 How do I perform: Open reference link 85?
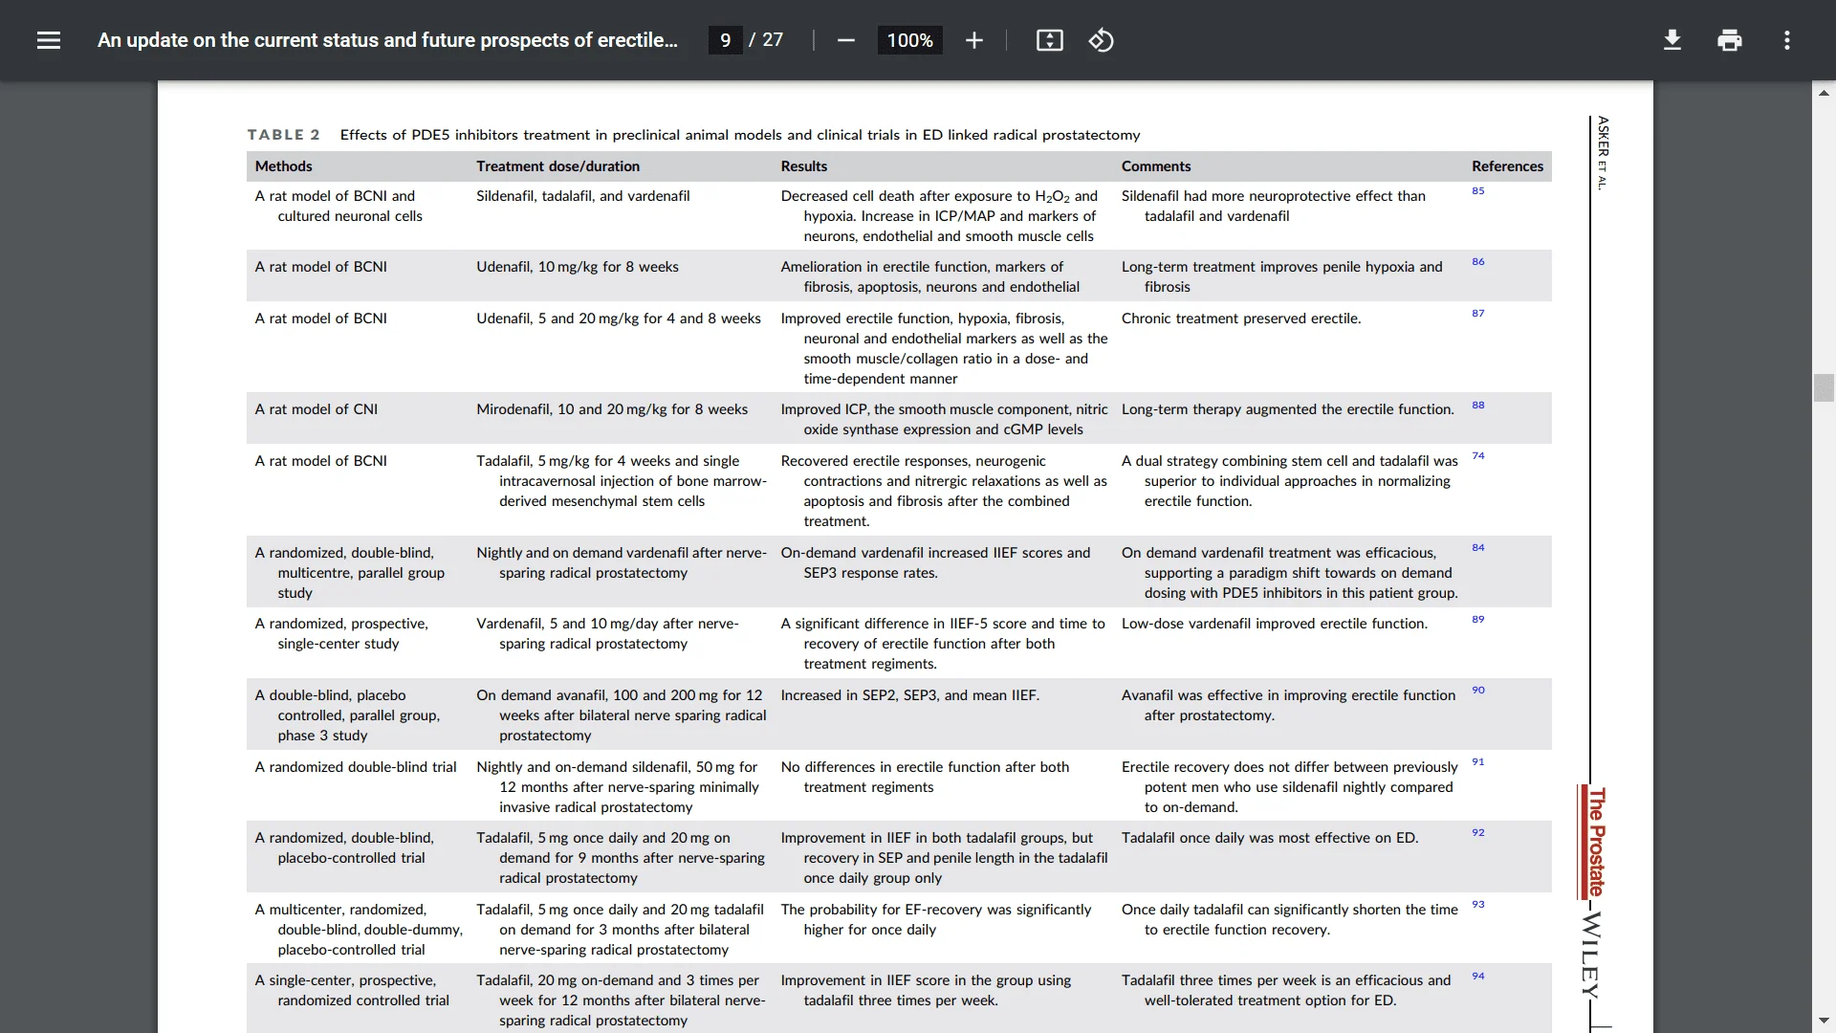click(1477, 191)
